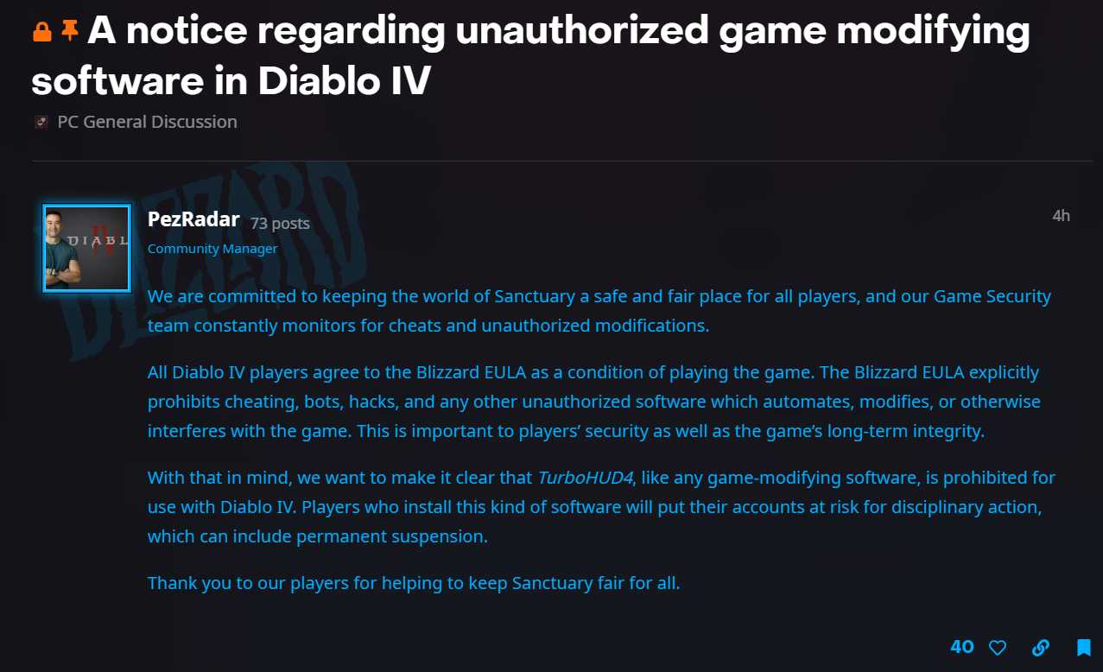Image resolution: width=1103 pixels, height=672 pixels.
Task: Click the 'Thank you to our players' line
Action: pyautogui.click(x=414, y=583)
